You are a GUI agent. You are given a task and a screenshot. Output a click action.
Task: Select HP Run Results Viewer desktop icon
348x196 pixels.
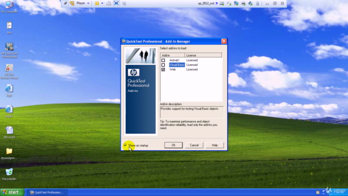pyautogui.click(x=9, y=71)
